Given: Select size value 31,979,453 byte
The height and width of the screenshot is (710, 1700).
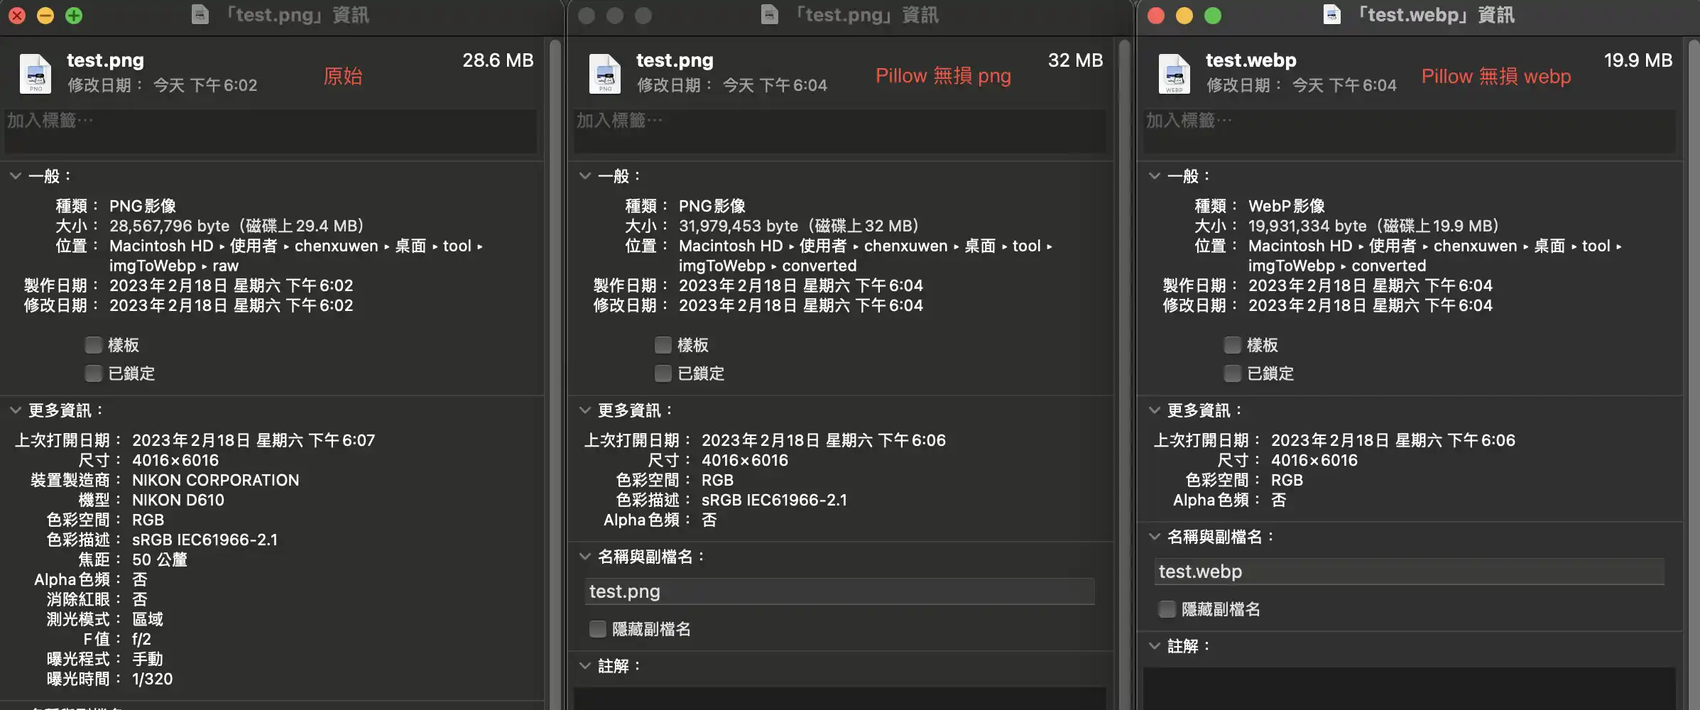Looking at the screenshot, I should [739, 226].
